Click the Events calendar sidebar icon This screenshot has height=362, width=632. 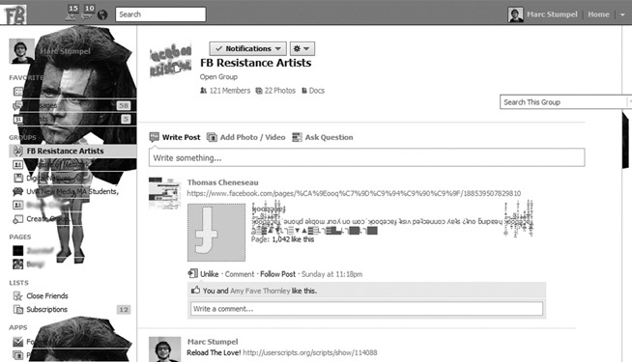[17, 119]
